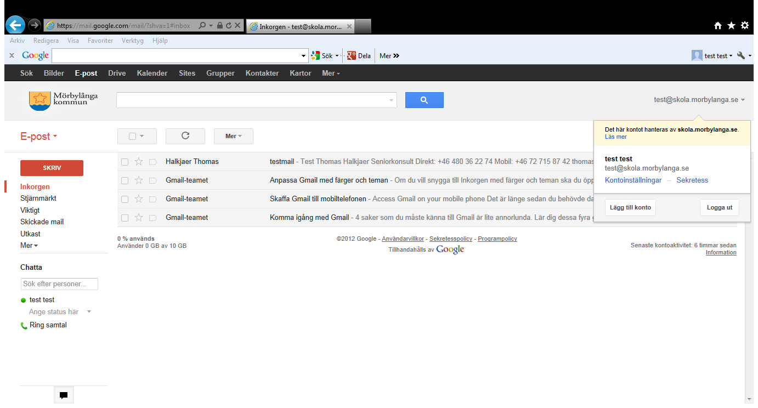Open select-all dropdown arrow

(142, 136)
